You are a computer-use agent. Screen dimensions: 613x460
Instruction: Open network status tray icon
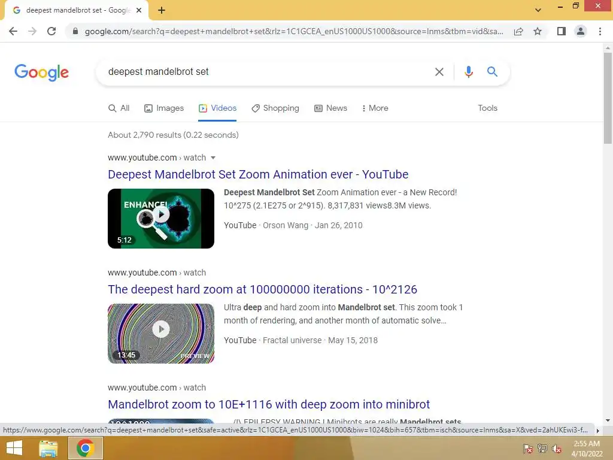tap(542, 449)
